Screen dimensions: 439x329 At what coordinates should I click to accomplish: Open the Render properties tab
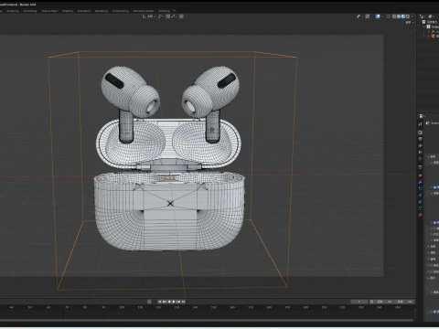pos(420,133)
